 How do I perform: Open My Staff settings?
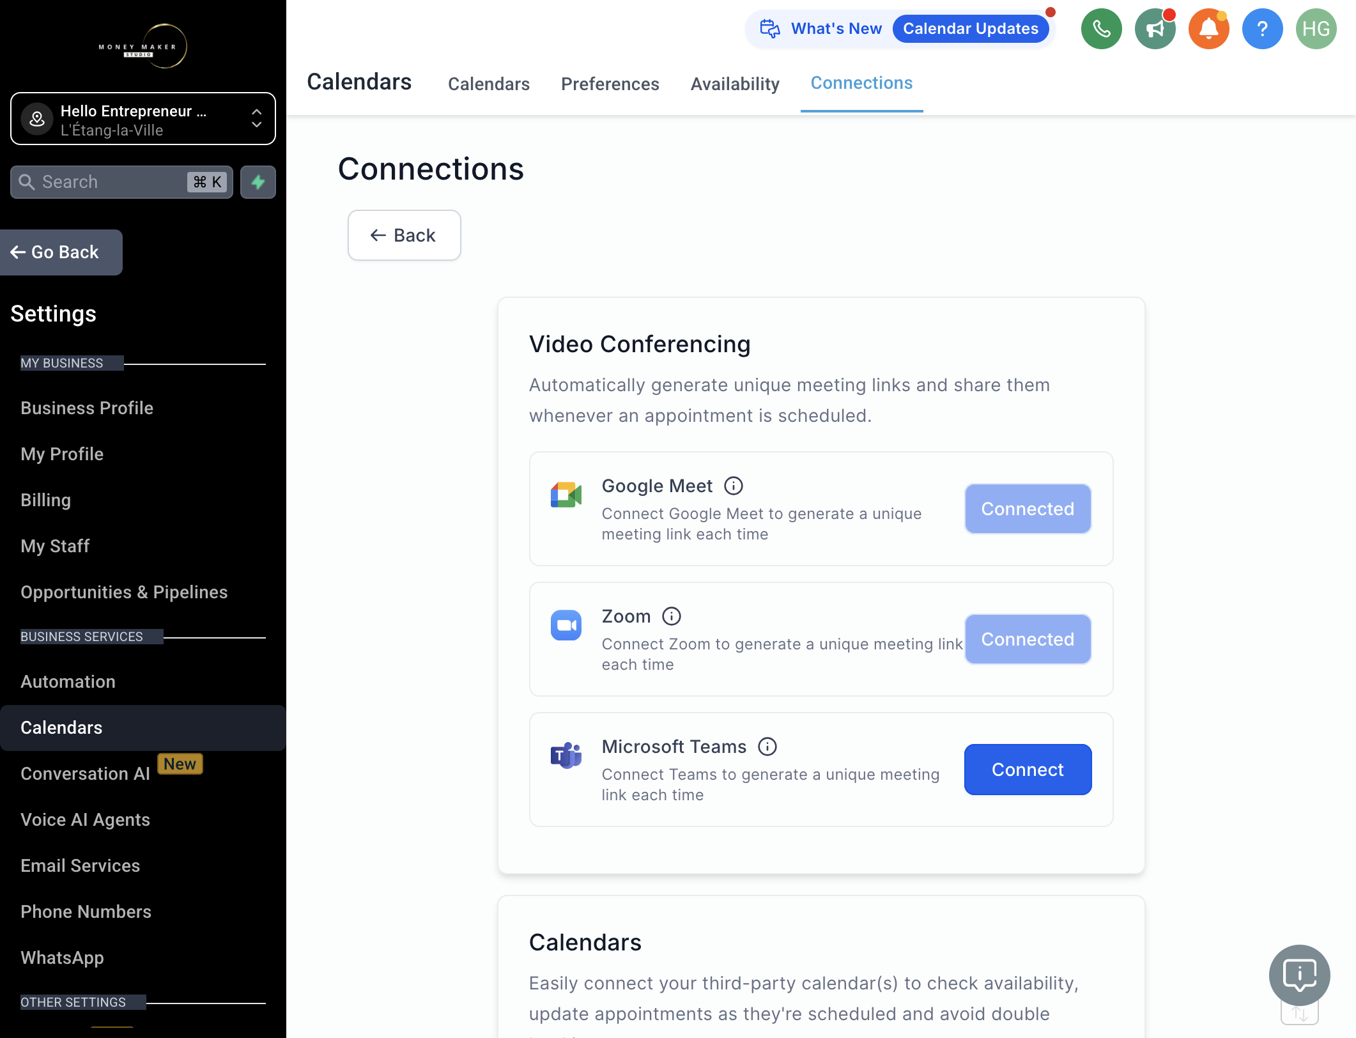(55, 546)
